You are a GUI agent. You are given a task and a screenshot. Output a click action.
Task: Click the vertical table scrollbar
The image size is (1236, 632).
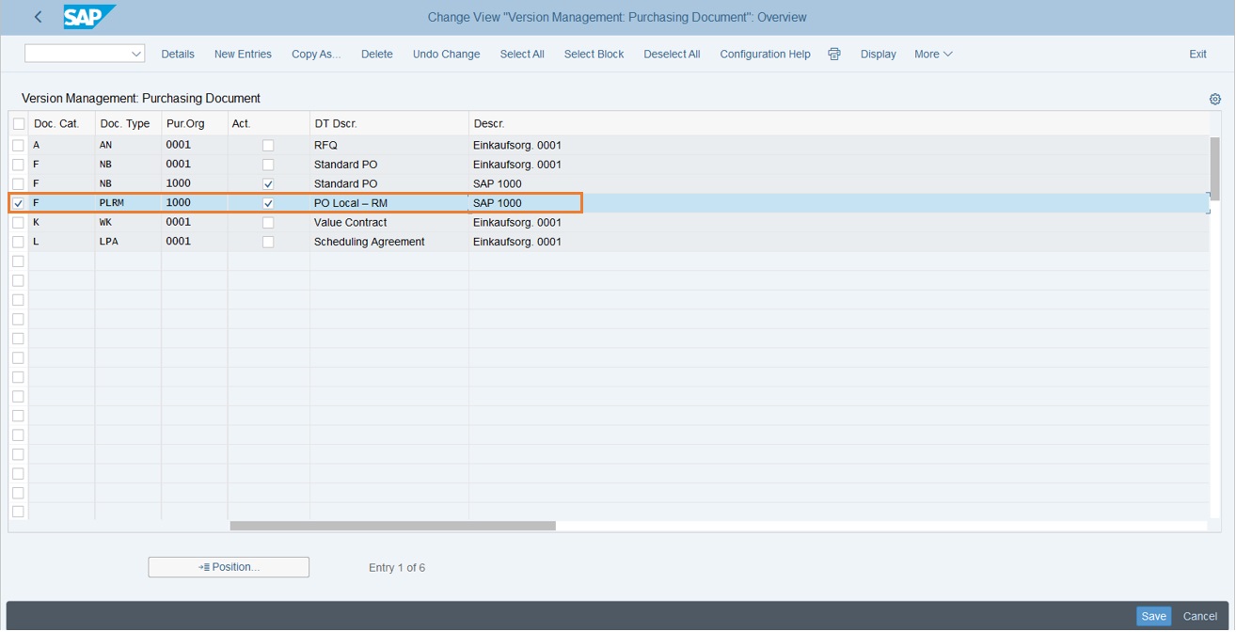1214,169
